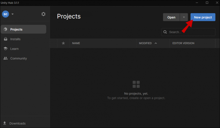Sort projects by MODIFIED column
This screenshot has width=220, height=128.
pos(145,43)
